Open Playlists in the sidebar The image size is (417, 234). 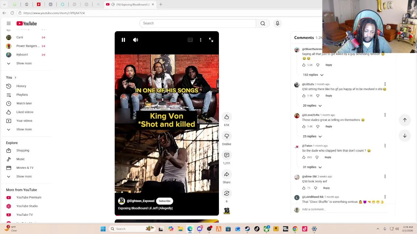(22, 95)
